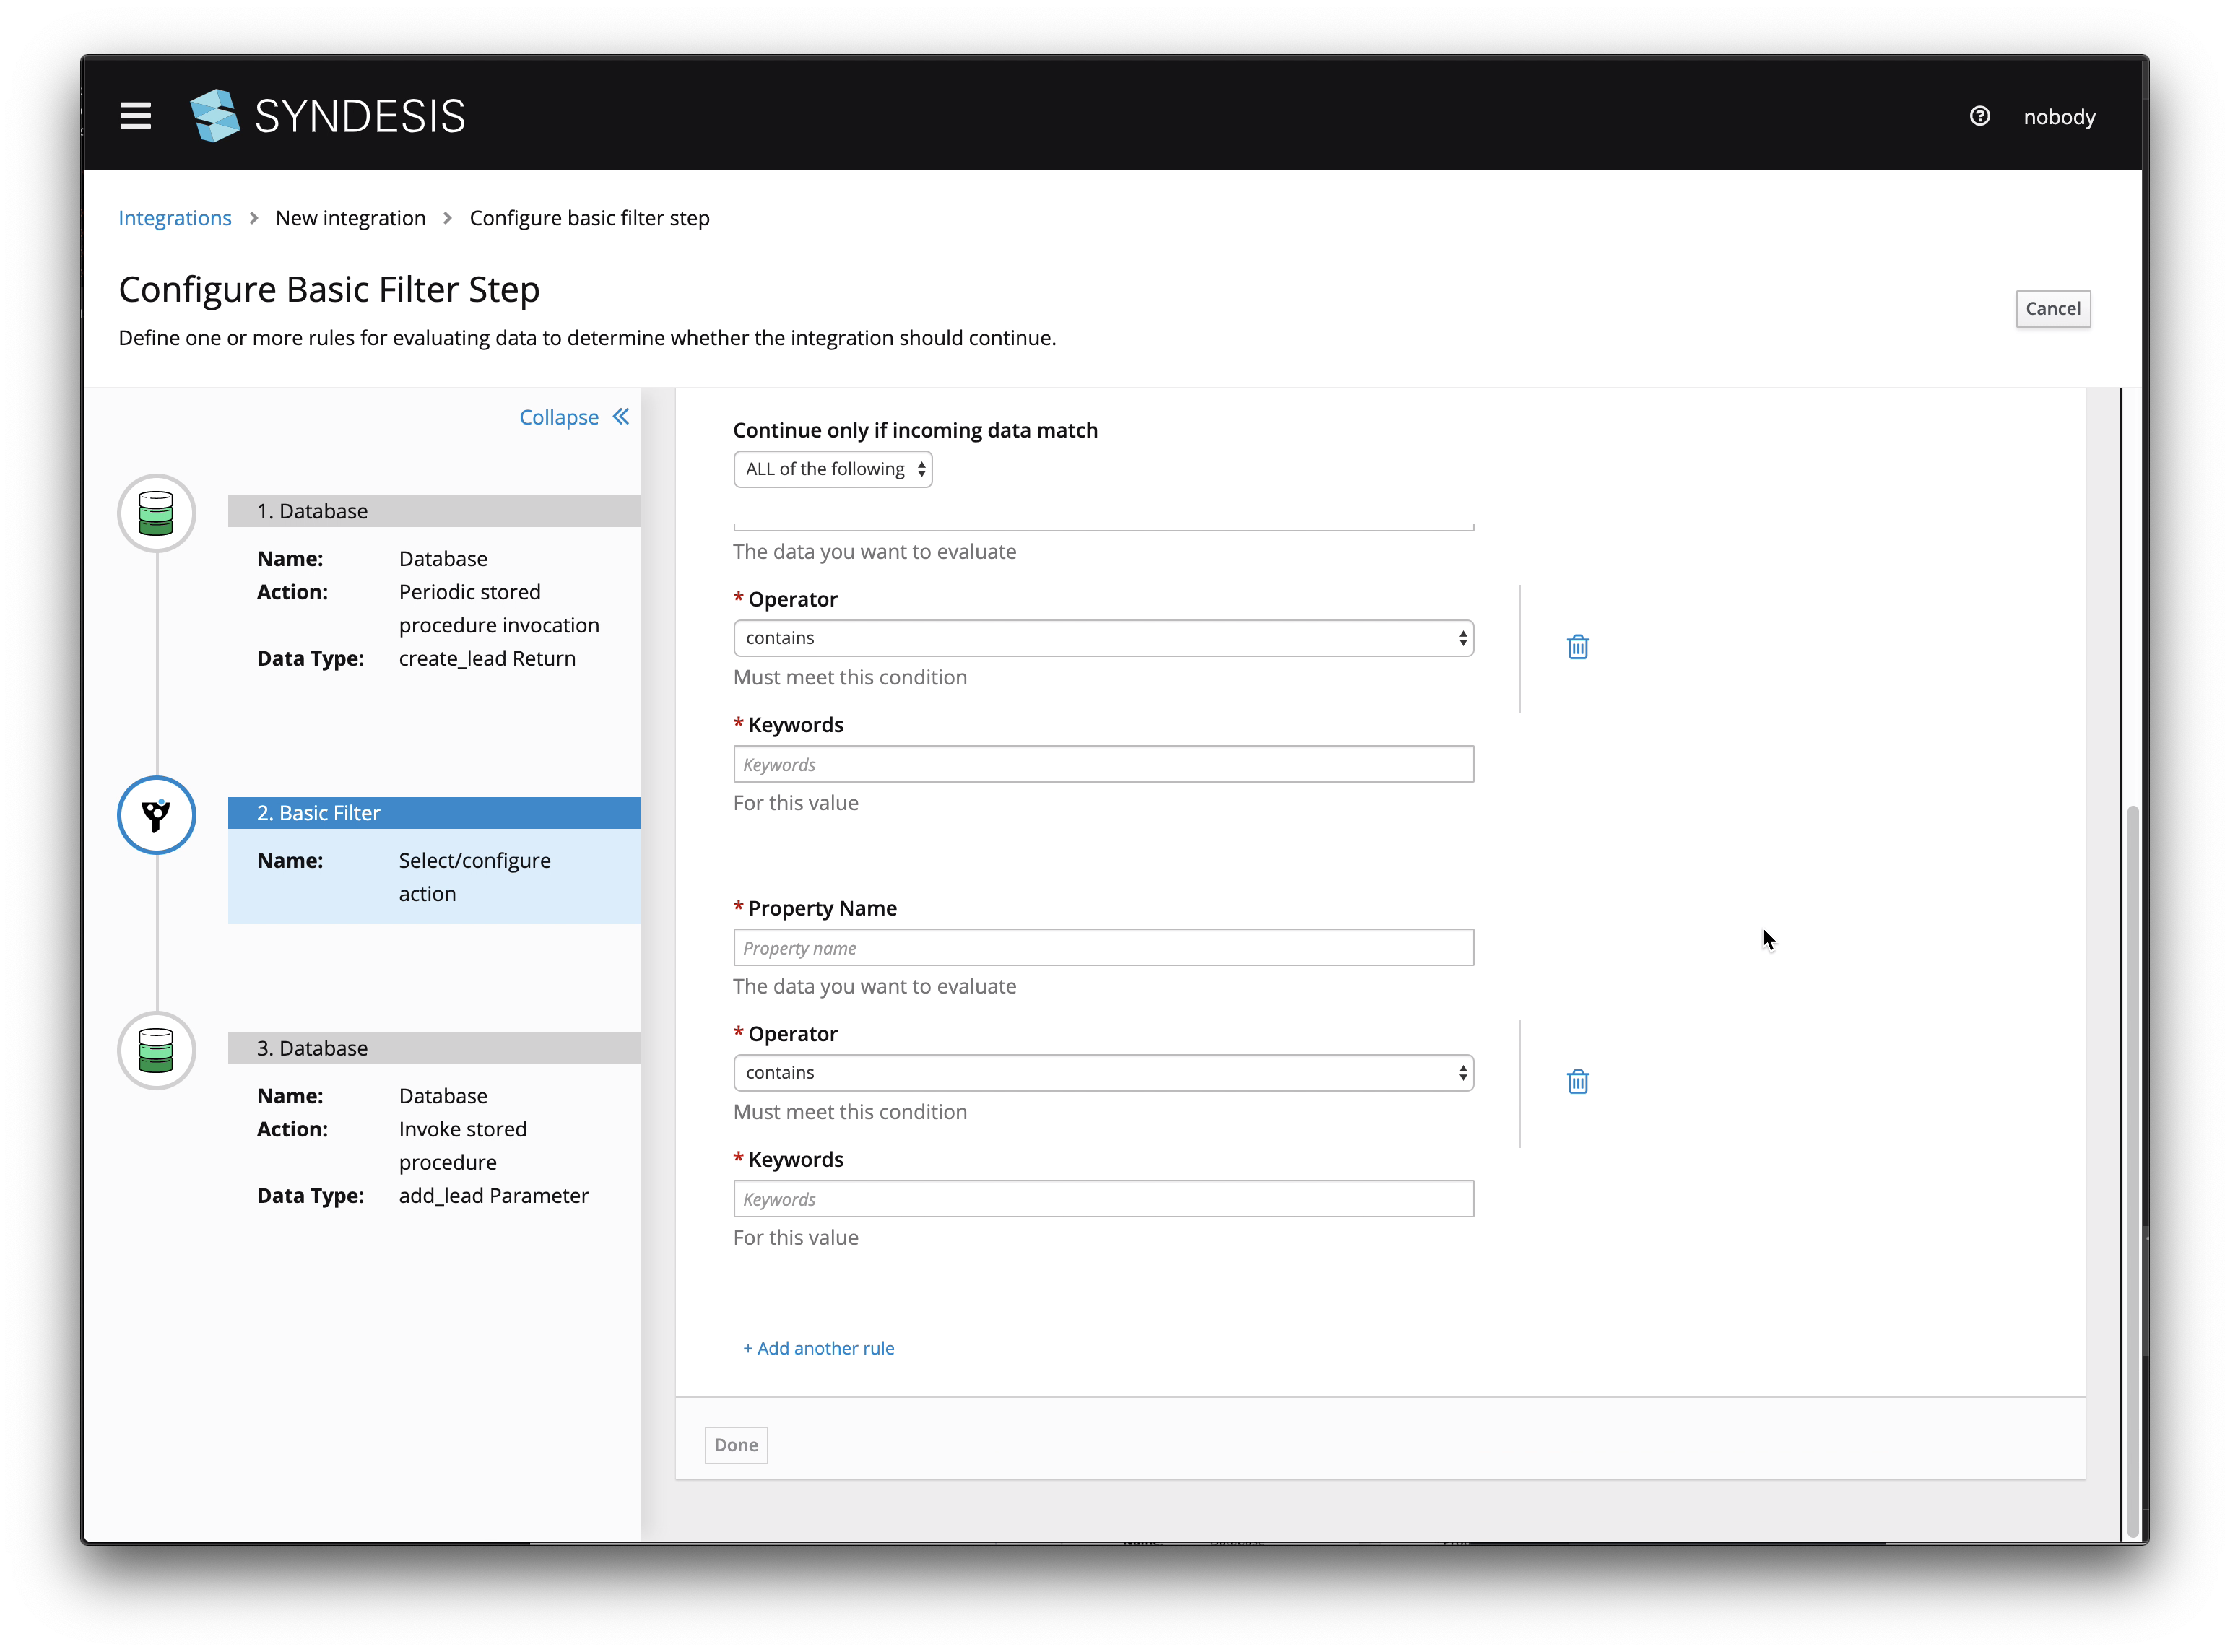Add another rule to the filter
The image size is (2230, 1652).
(x=818, y=1347)
